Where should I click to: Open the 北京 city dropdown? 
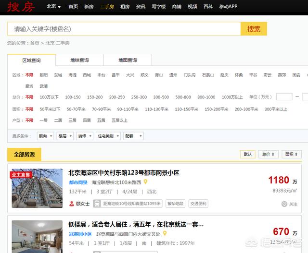[53, 6]
